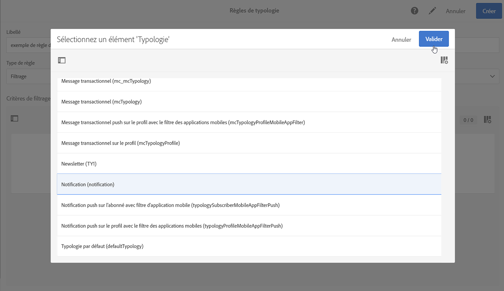
Task: Select Newsletter (TY1) typology
Action: click(79, 164)
